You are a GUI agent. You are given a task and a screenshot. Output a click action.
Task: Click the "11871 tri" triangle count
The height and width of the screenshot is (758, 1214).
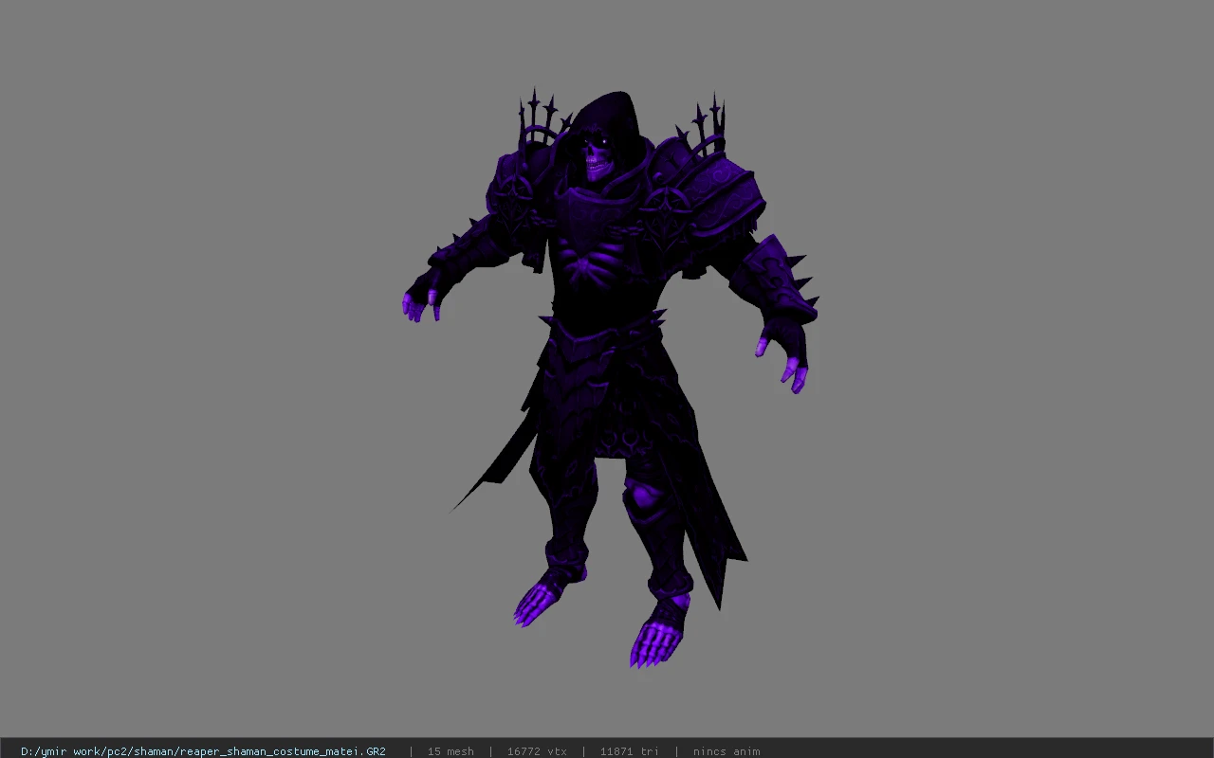[x=629, y=751]
